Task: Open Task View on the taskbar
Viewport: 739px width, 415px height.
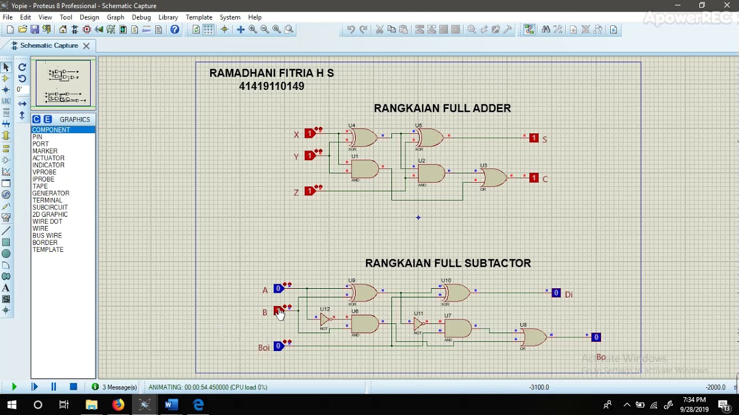Action: pos(64,405)
